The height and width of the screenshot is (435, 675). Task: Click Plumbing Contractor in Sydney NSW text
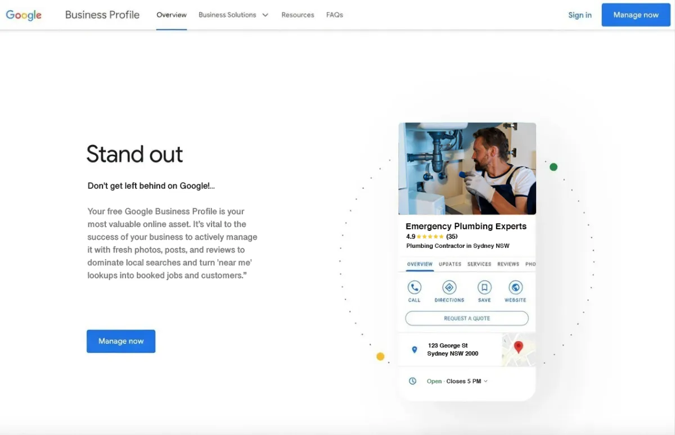click(458, 246)
